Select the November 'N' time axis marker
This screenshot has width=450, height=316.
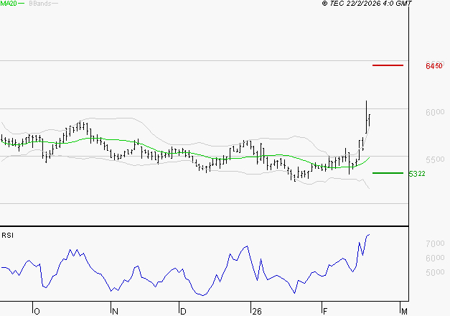tap(113, 310)
